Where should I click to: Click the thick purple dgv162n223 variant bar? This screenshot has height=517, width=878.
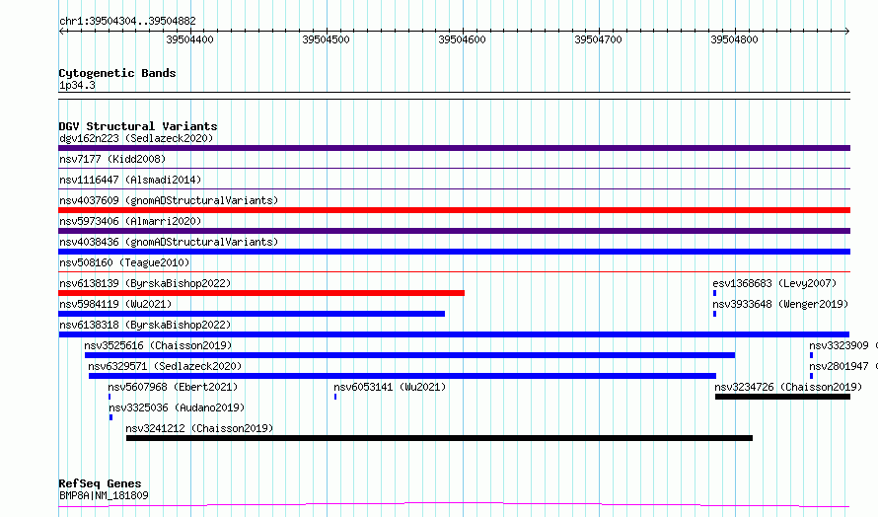click(454, 148)
